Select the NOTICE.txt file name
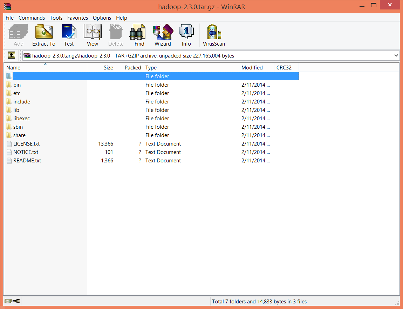403x309 pixels. point(26,152)
